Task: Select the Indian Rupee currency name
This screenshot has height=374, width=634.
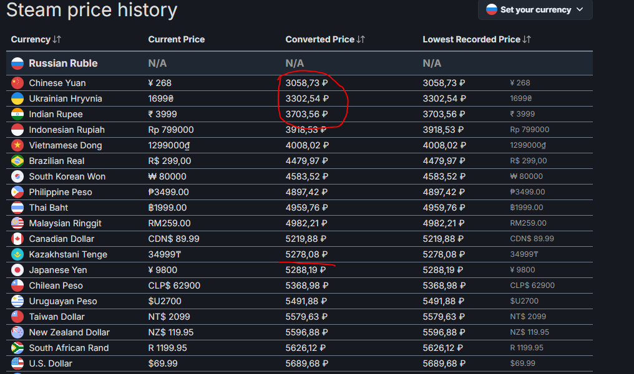Action: 56,114
